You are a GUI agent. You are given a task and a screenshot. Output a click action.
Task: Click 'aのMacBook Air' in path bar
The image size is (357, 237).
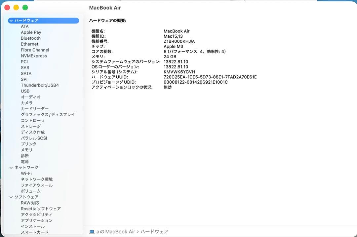(x=116, y=231)
